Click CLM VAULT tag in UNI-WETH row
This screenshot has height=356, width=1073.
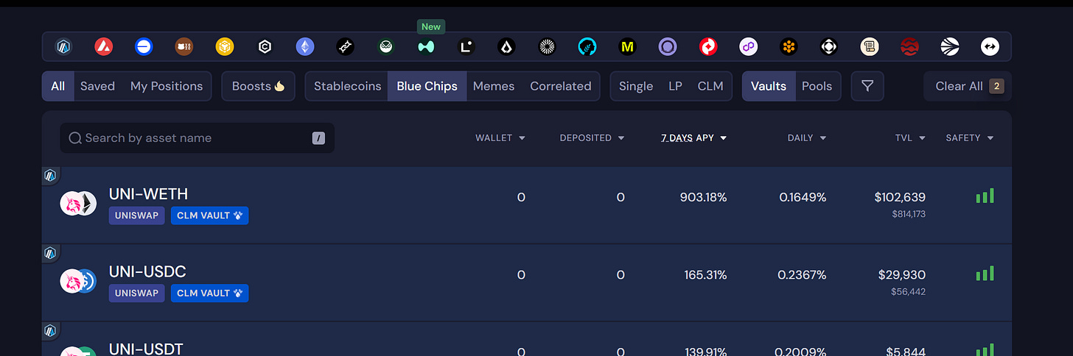(x=210, y=216)
